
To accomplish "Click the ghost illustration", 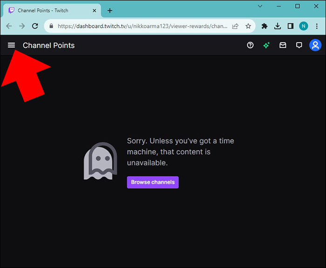I will (101, 161).
